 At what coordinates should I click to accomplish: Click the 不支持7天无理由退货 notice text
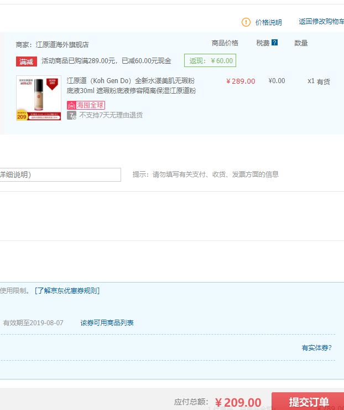(111, 115)
